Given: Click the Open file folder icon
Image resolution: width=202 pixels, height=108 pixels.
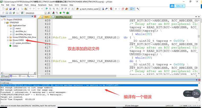Looking at the screenshot, I should point(7,9).
